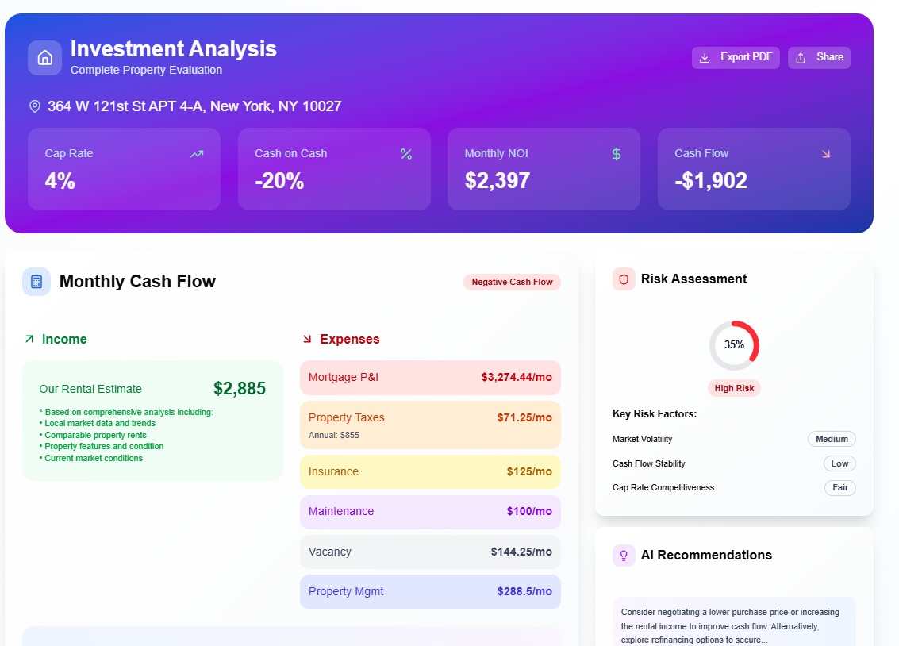This screenshot has width=899, height=646.
Task: Toggle the Fair pill for Cap Rate Competitiveness
Action: pyautogui.click(x=840, y=487)
